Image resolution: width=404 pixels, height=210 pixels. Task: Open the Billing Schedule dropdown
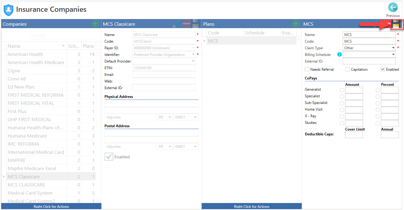[x=393, y=54]
